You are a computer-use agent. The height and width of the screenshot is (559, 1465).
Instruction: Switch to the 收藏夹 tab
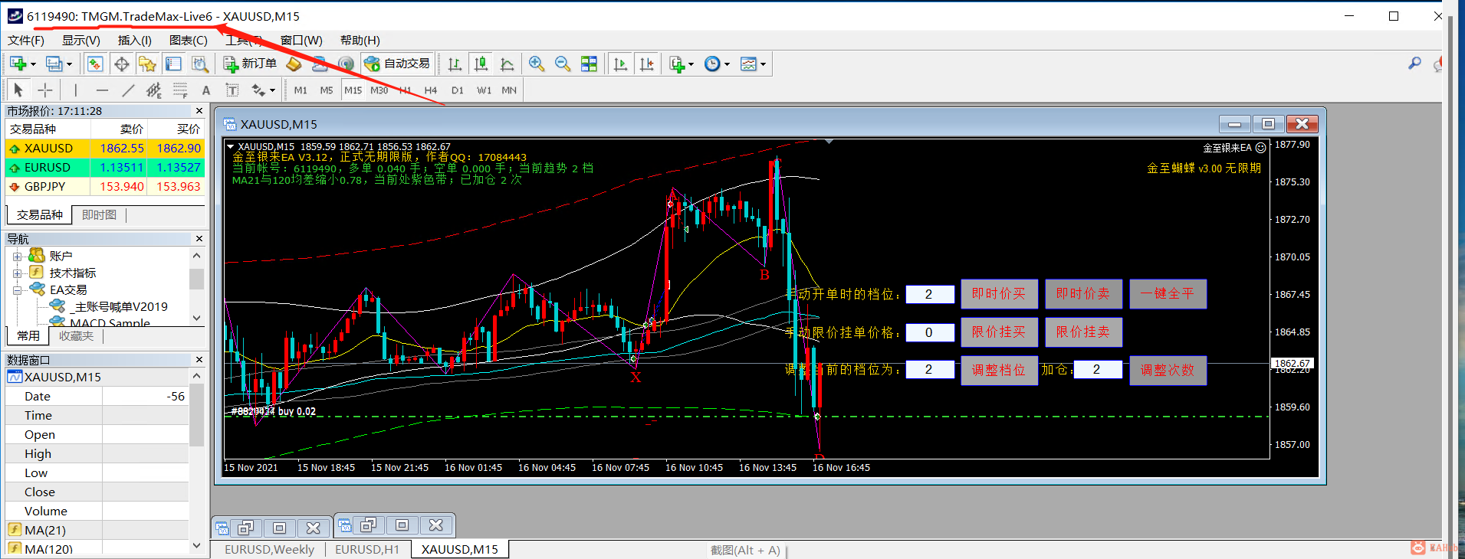coord(76,336)
